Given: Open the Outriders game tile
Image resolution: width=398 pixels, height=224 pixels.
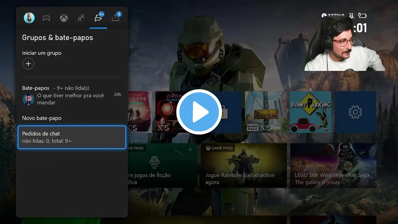Looking at the screenshot, I should 140,112.
